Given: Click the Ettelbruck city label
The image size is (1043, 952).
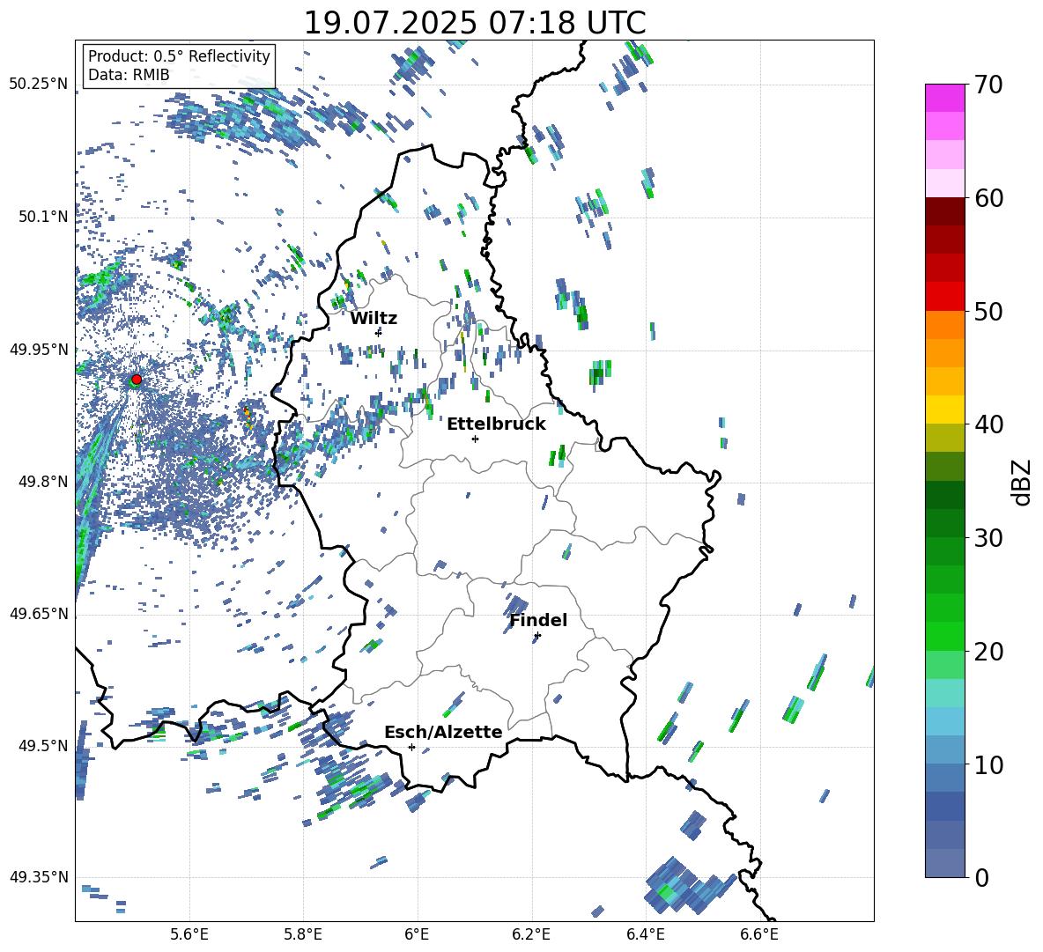Looking at the screenshot, I should [x=496, y=424].
